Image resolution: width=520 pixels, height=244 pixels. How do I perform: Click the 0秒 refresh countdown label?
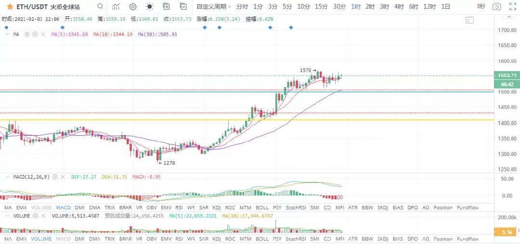coord(481,6)
